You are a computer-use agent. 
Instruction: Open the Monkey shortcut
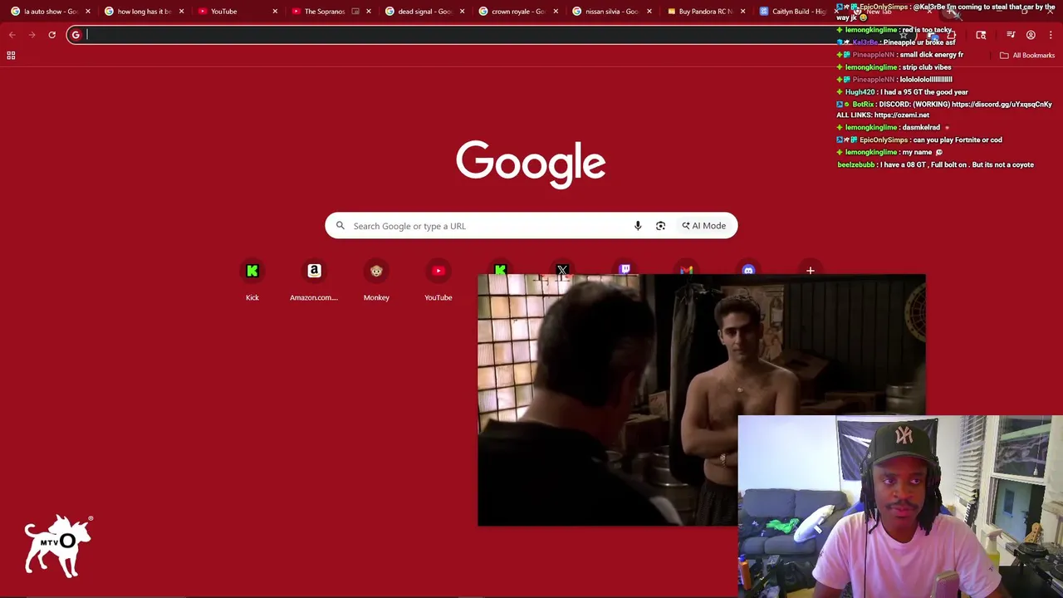click(376, 271)
